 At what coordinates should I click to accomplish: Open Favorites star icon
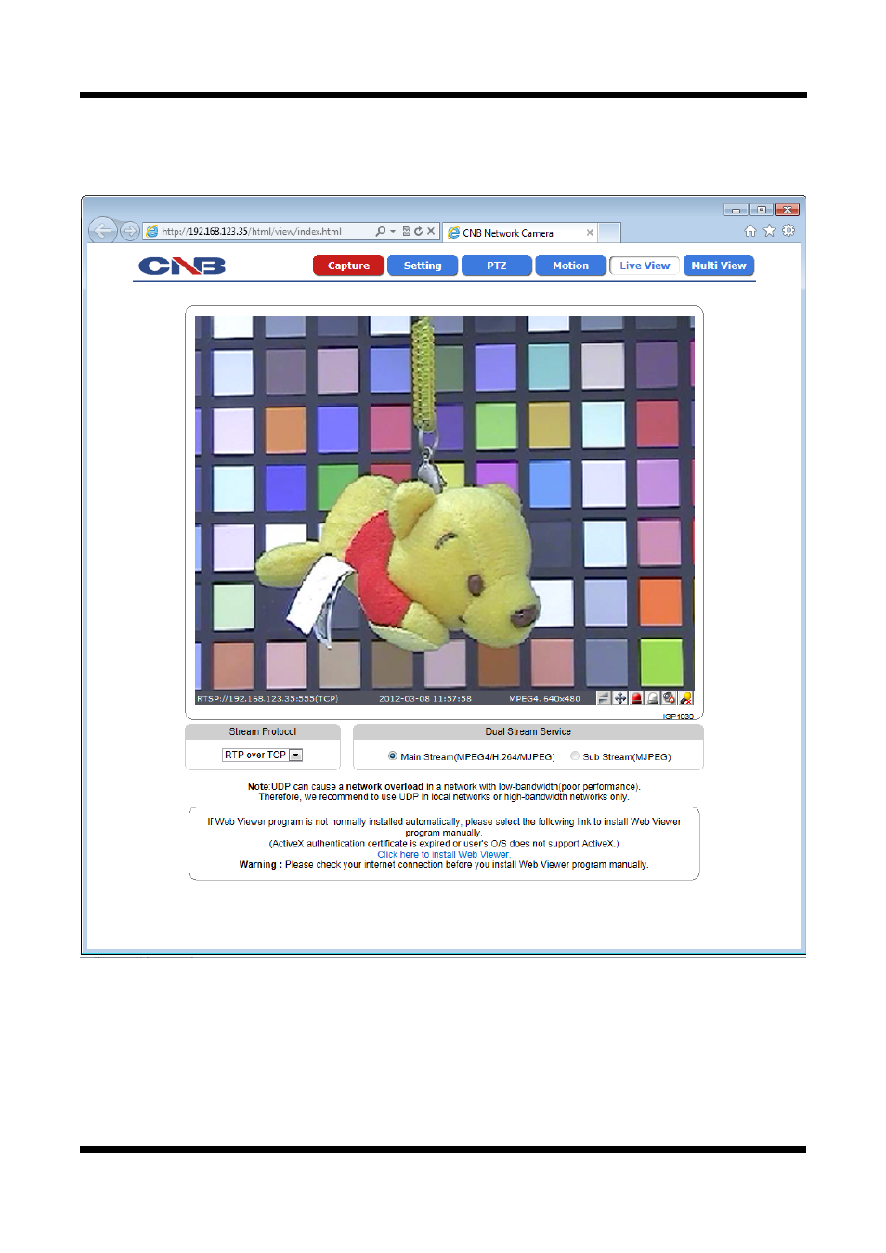(769, 231)
